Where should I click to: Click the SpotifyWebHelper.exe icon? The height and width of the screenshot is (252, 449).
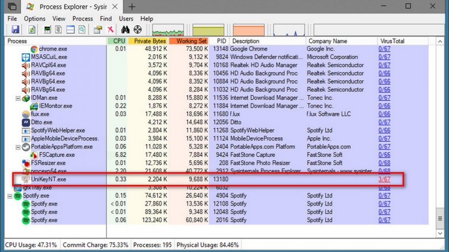(26, 130)
